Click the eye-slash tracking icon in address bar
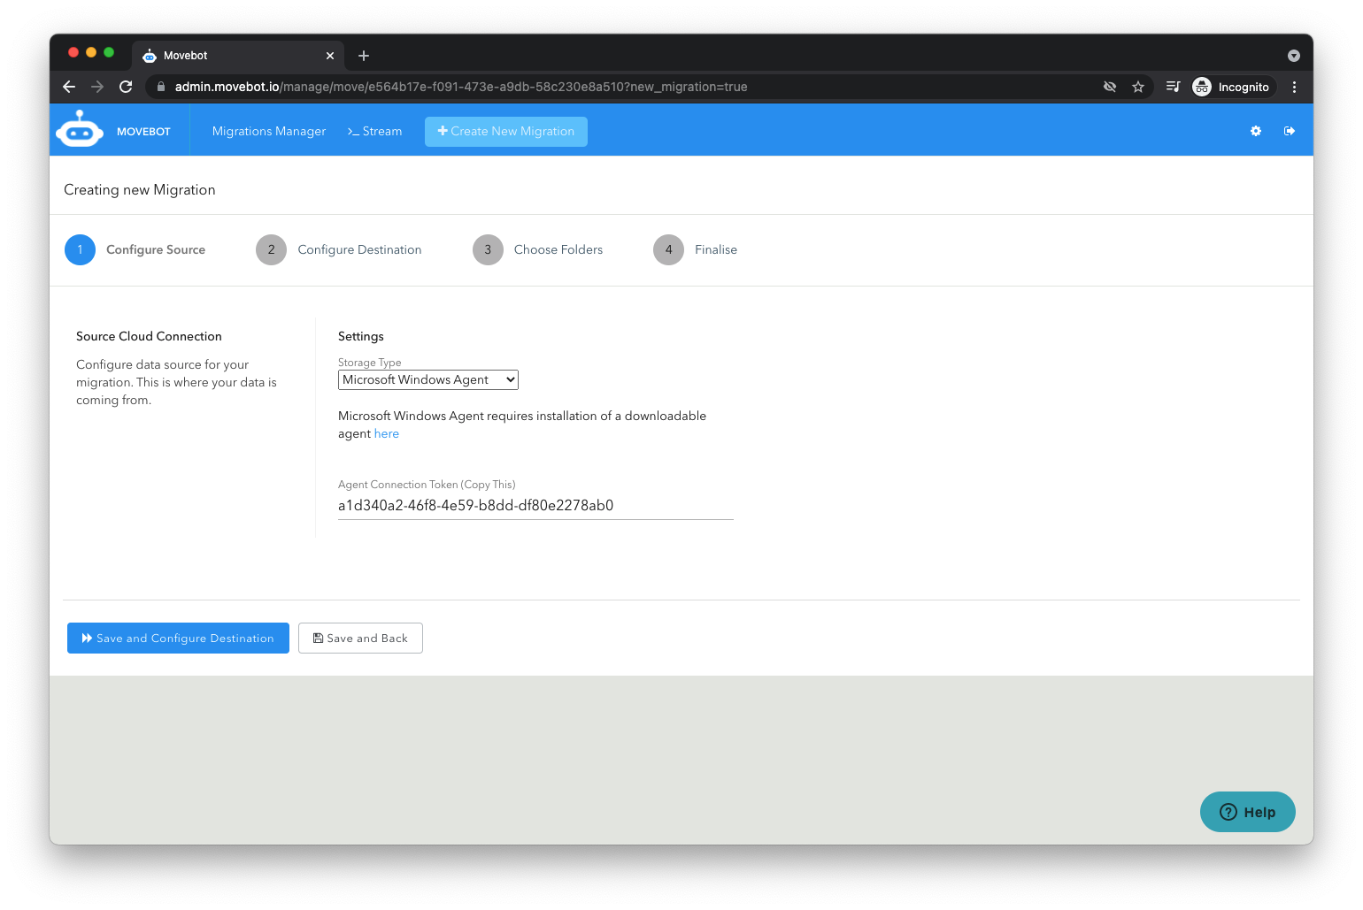Image resolution: width=1363 pixels, height=910 pixels. (1110, 87)
